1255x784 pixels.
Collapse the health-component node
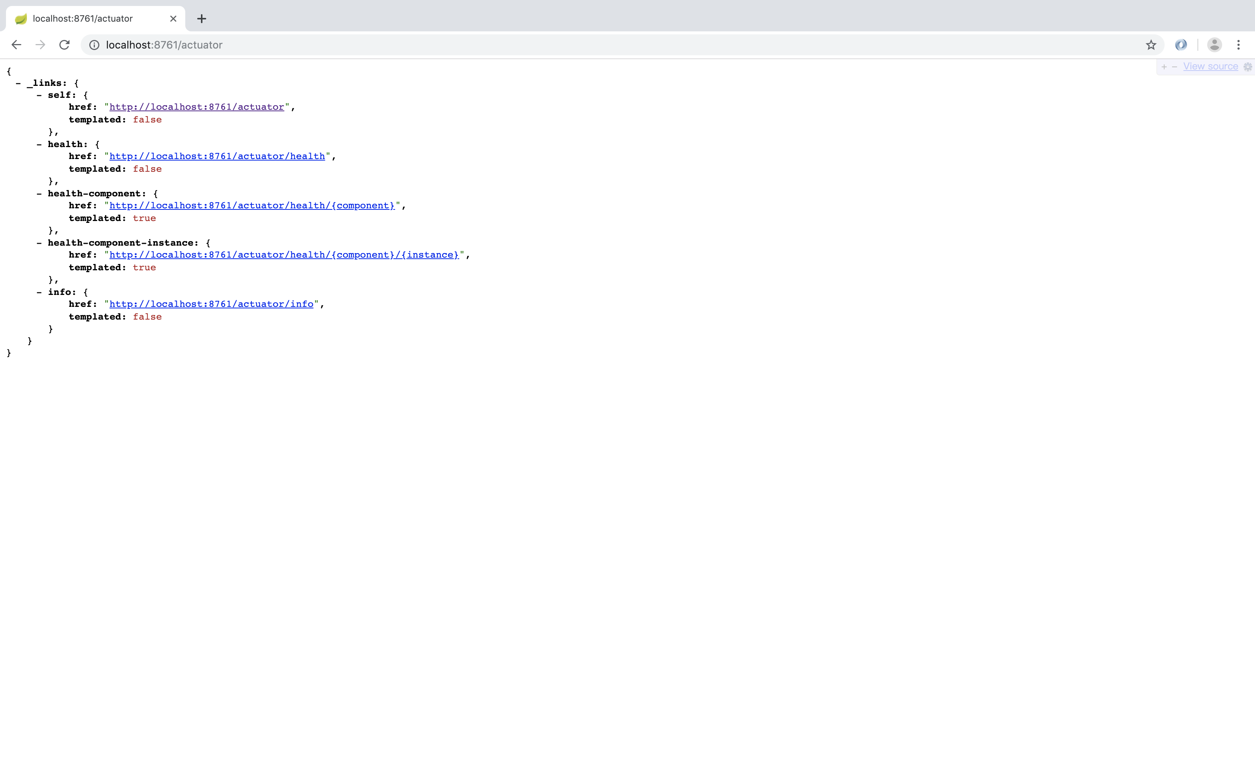[x=39, y=193]
